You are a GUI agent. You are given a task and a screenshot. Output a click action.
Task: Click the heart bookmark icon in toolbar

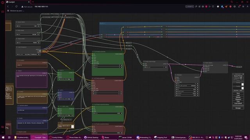[213, 7]
